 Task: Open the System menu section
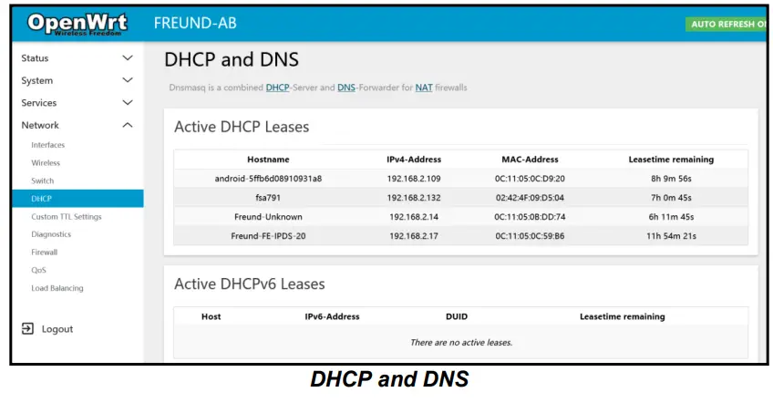[37, 80]
